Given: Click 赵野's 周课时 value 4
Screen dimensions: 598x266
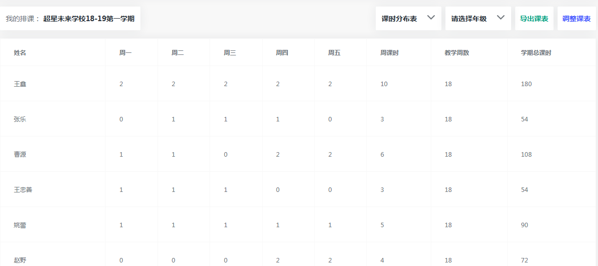Looking at the screenshot, I should point(382,260).
